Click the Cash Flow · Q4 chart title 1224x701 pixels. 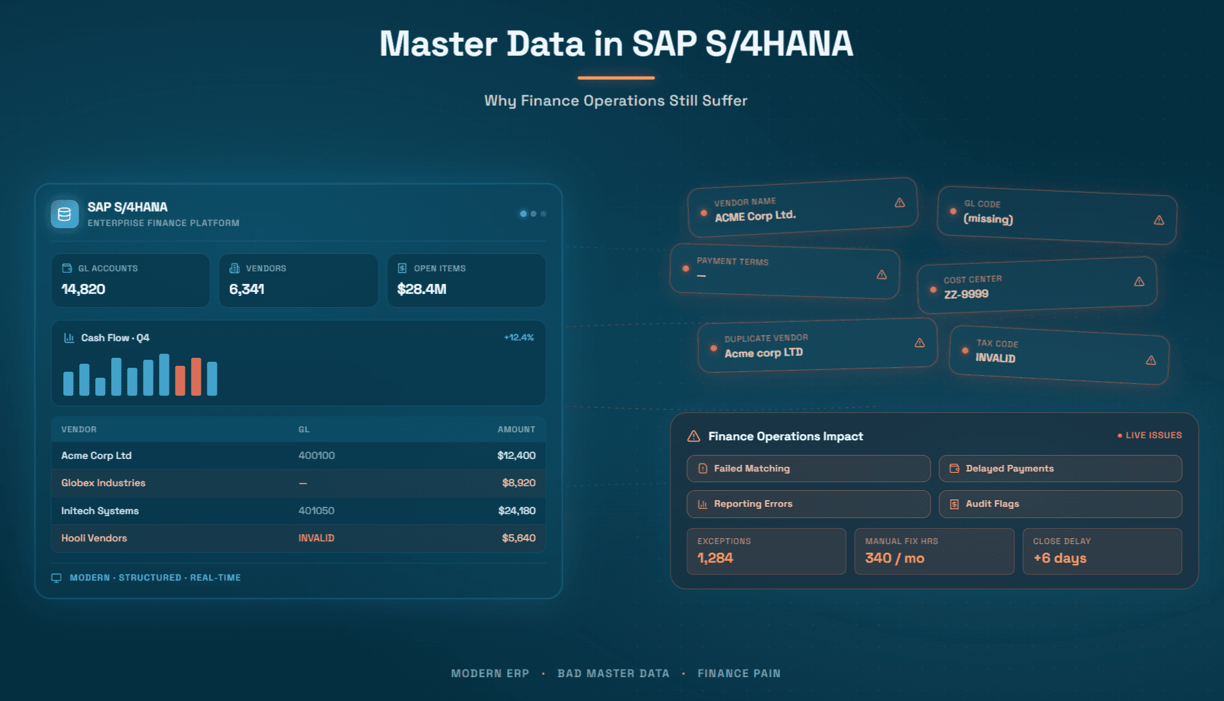pyautogui.click(x=115, y=338)
